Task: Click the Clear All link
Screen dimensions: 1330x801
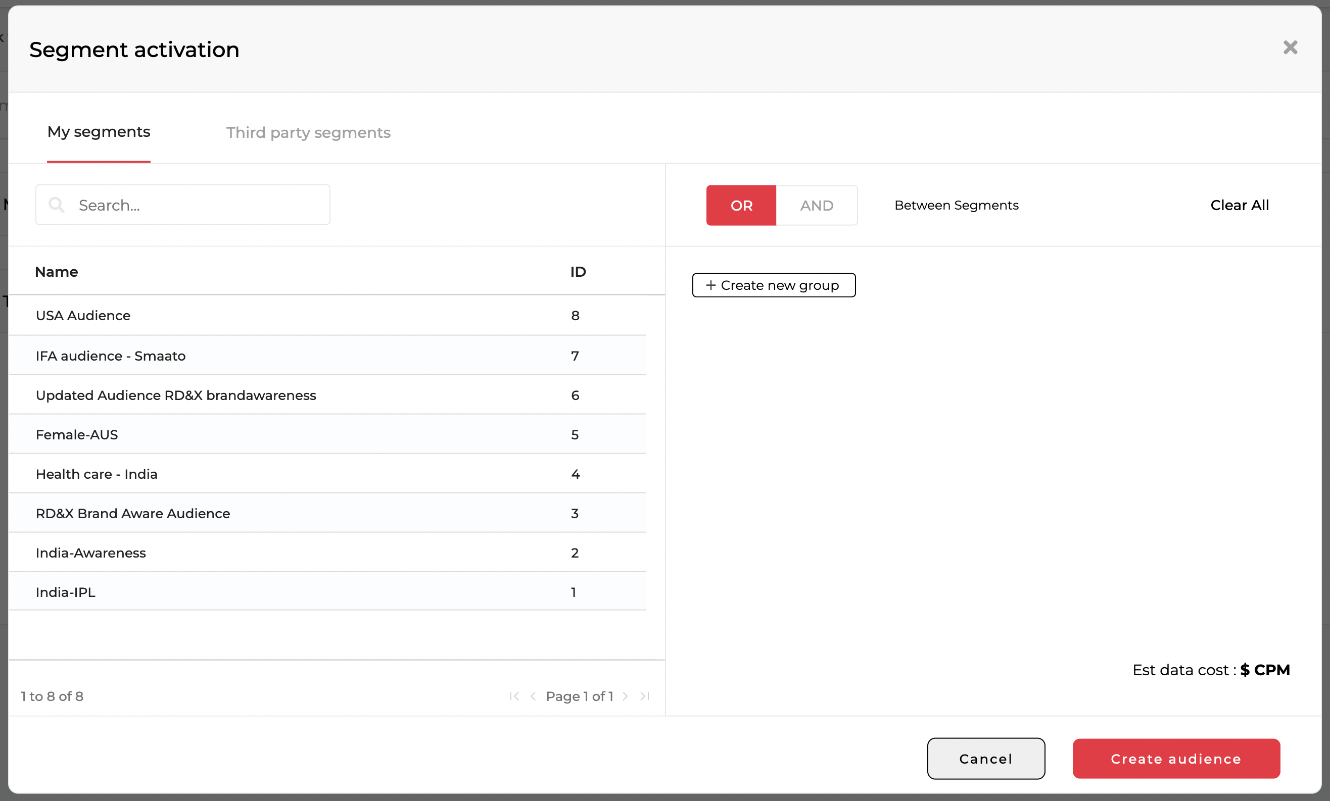Action: [1240, 205]
